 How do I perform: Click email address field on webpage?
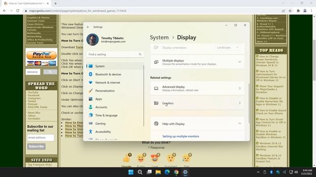40,138
